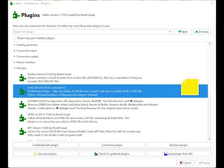Click scroll up arrow of plugin list
Image resolution: width=224 pixels, height=168 pixels.
[210, 43]
